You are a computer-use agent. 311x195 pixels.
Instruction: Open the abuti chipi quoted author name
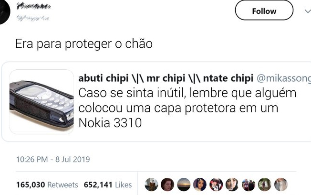click(166, 78)
